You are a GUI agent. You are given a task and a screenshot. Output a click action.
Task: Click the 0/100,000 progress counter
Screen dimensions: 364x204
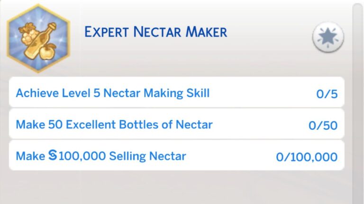click(307, 157)
